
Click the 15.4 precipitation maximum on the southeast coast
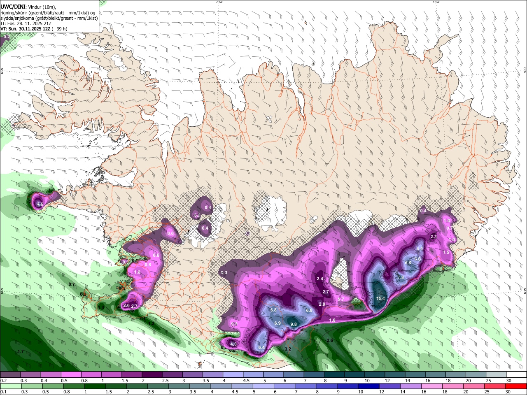[x=380, y=299]
